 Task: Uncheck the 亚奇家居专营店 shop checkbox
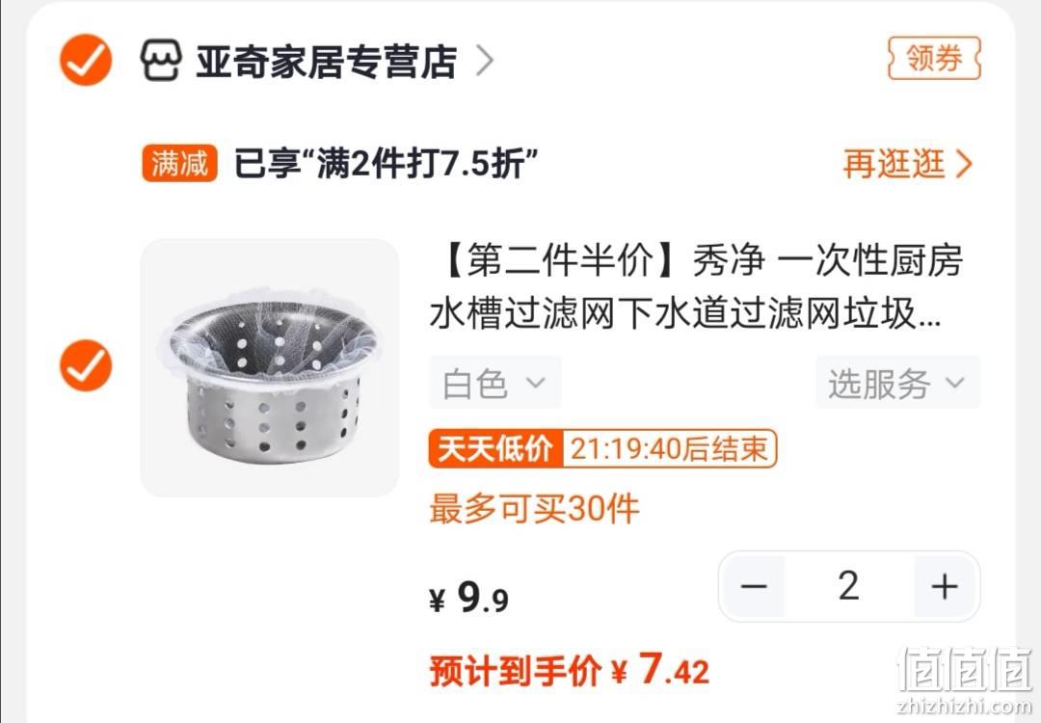(86, 61)
